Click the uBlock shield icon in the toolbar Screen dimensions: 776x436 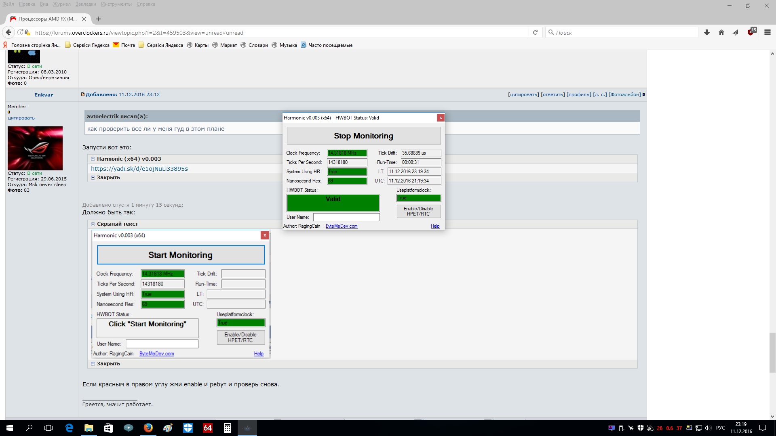tap(751, 32)
